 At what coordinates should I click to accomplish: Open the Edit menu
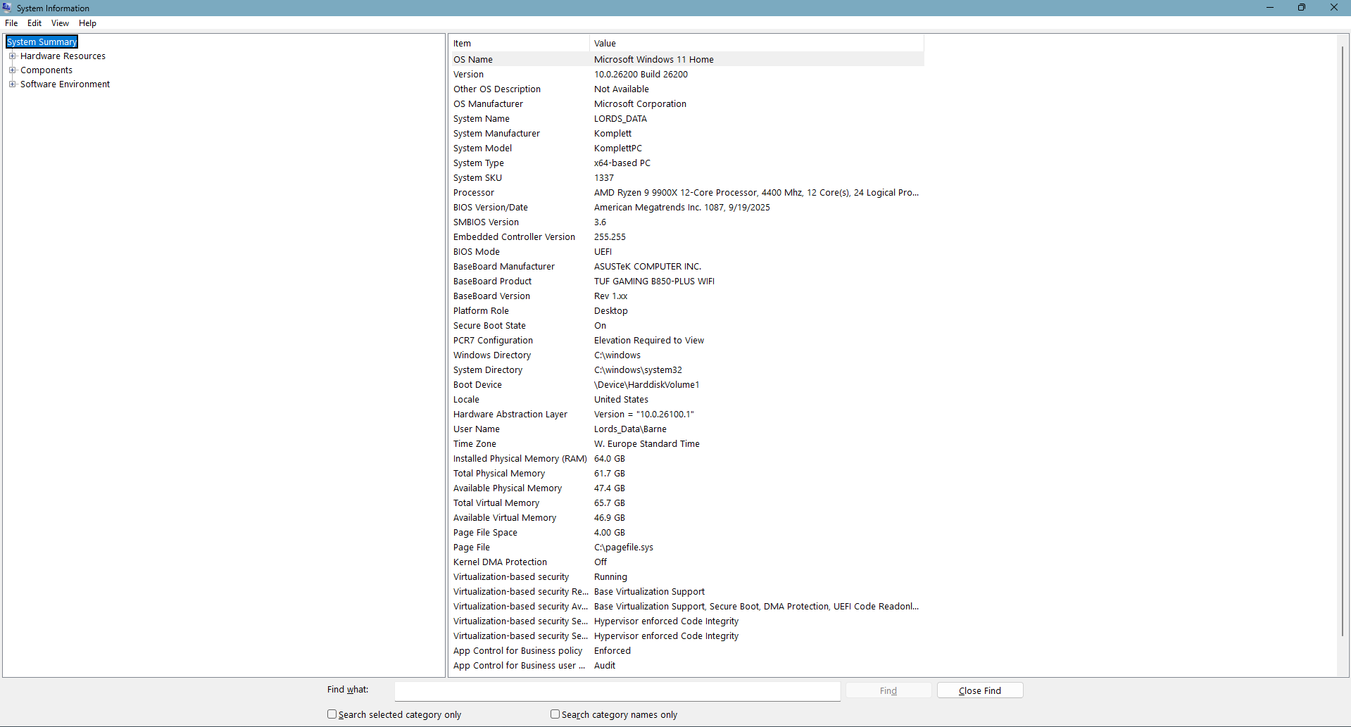click(x=34, y=23)
